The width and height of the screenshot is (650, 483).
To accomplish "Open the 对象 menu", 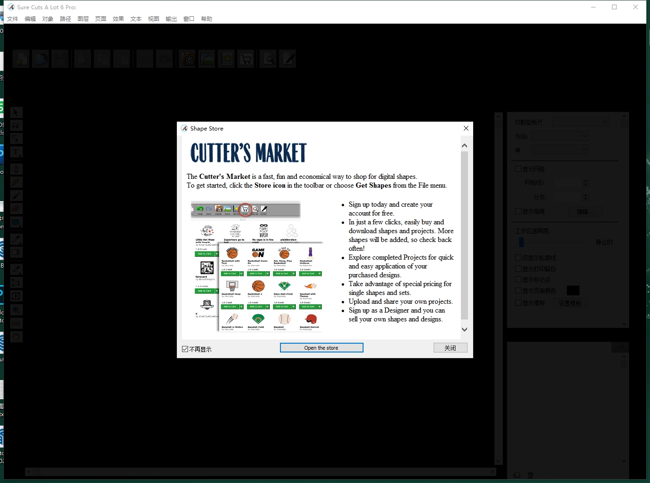I will [x=48, y=19].
